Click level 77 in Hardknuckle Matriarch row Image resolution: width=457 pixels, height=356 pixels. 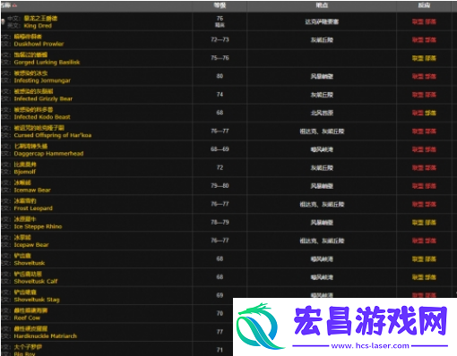[x=220, y=332]
